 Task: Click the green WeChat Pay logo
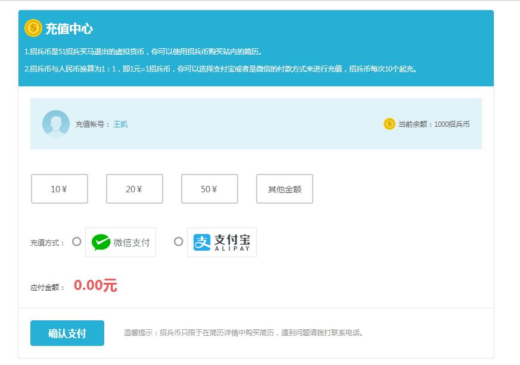tap(101, 242)
